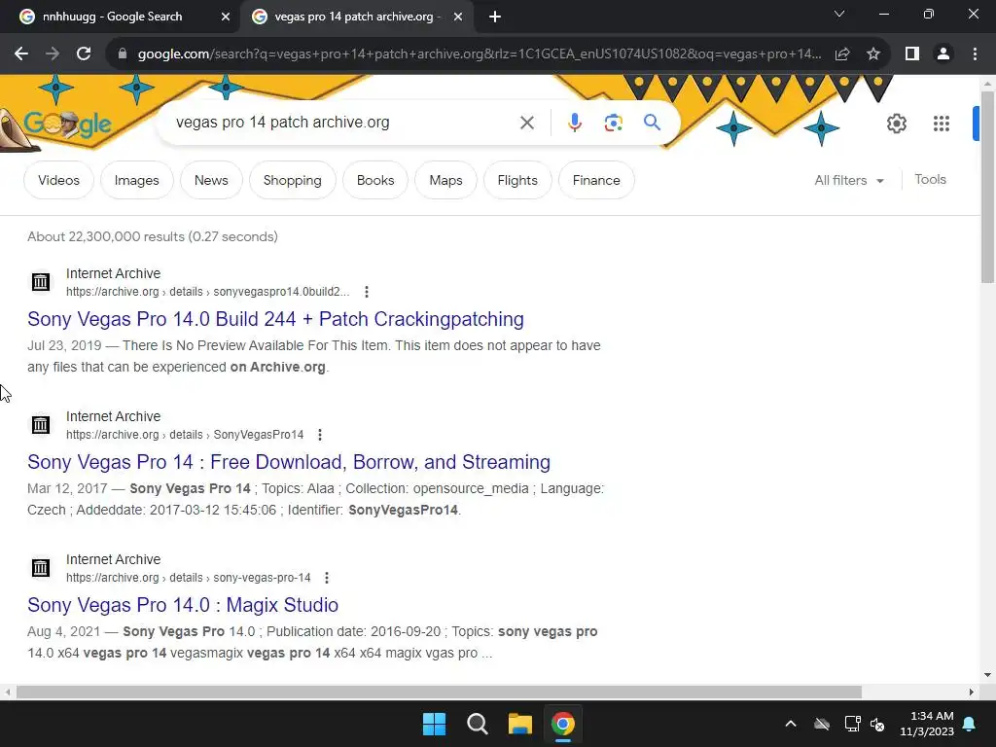Switch to nnhhuugg Google Search tab

tap(113, 17)
